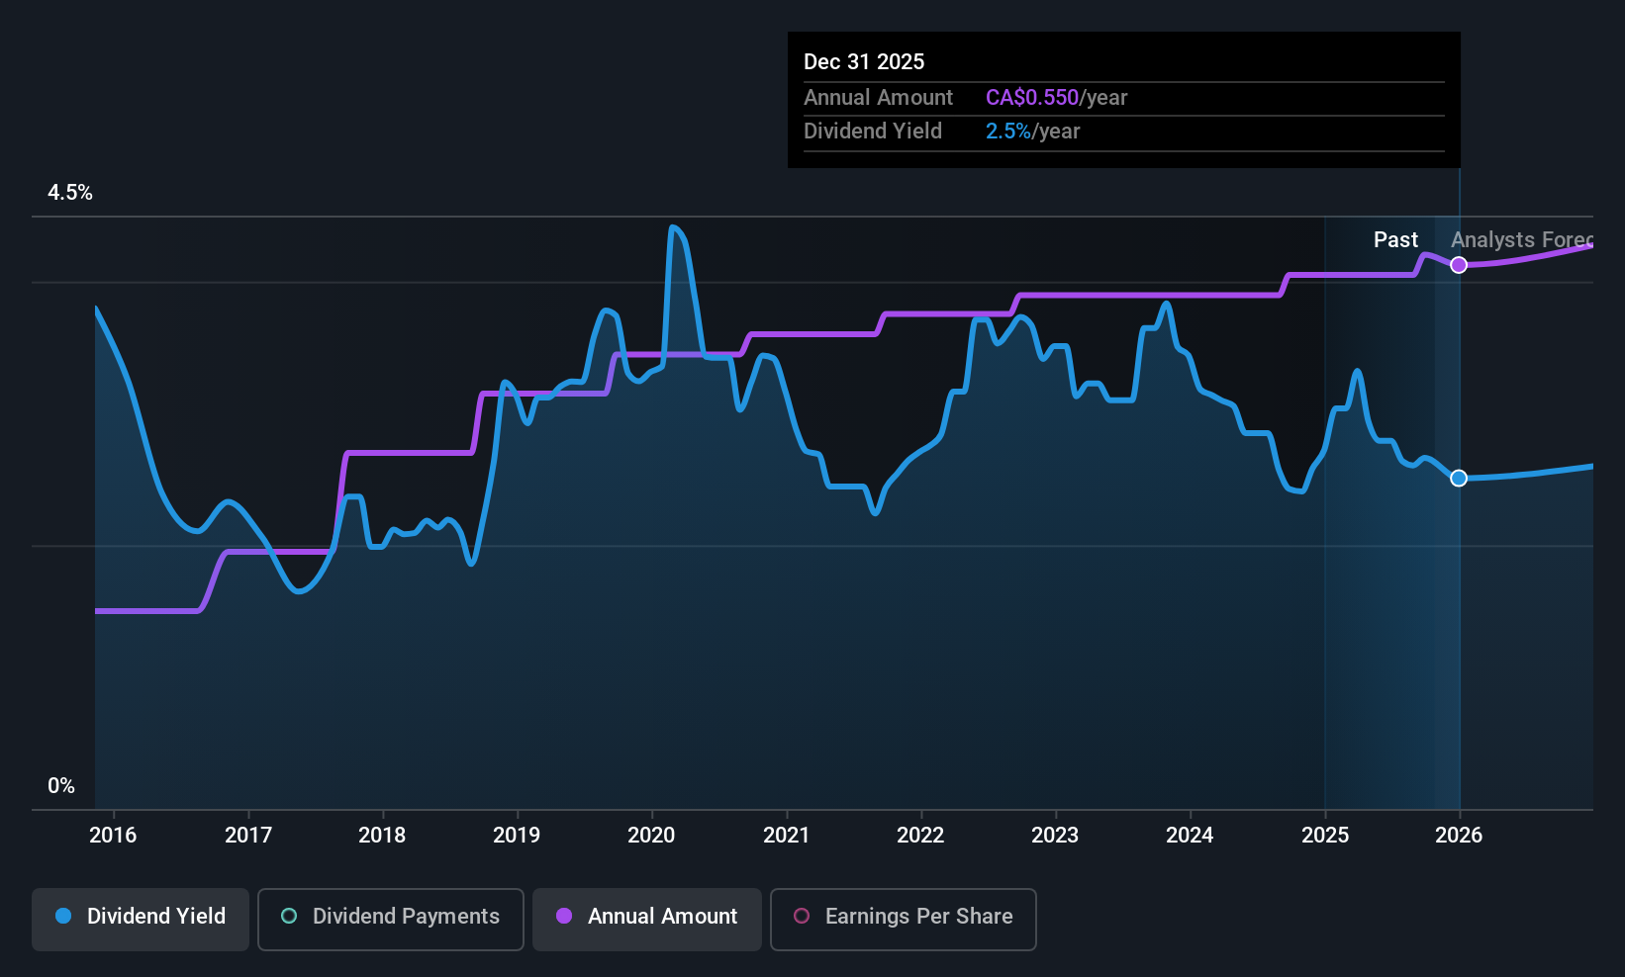Viewport: 1625px width, 977px height.
Task: Click the teal Dividend Payments circle icon
Action: (288, 917)
